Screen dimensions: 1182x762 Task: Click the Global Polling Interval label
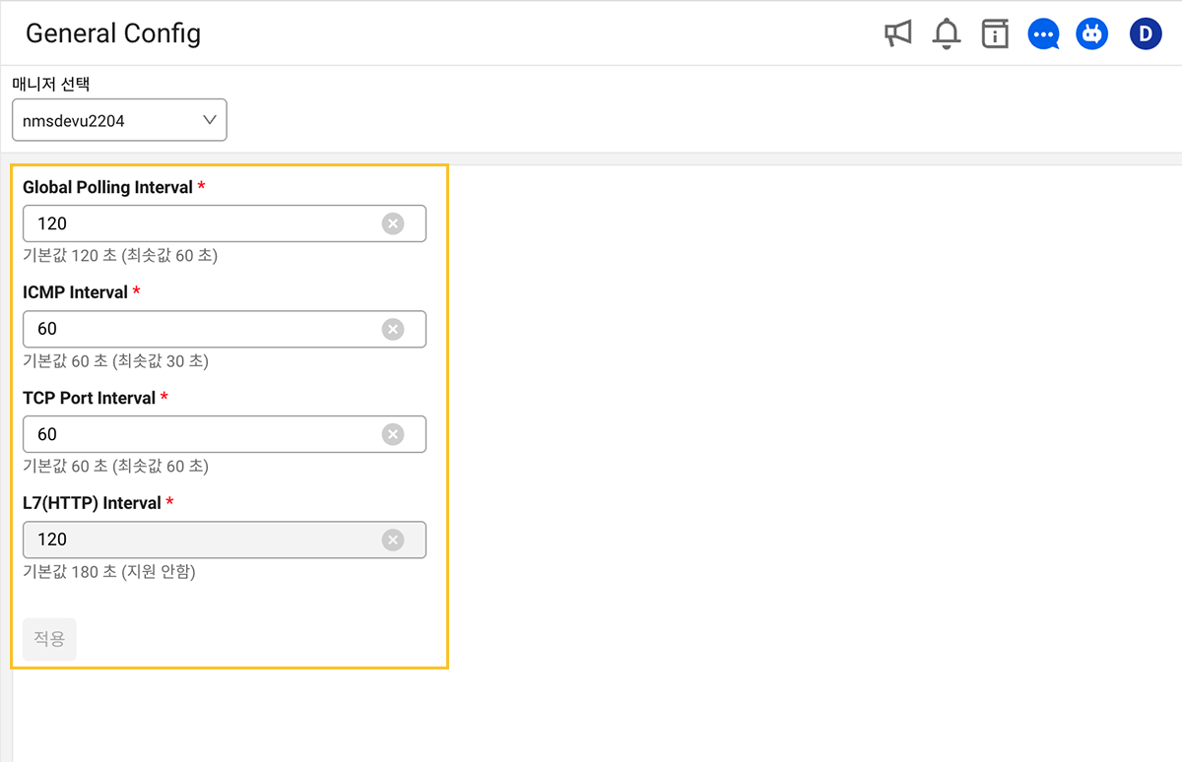click(x=107, y=187)
